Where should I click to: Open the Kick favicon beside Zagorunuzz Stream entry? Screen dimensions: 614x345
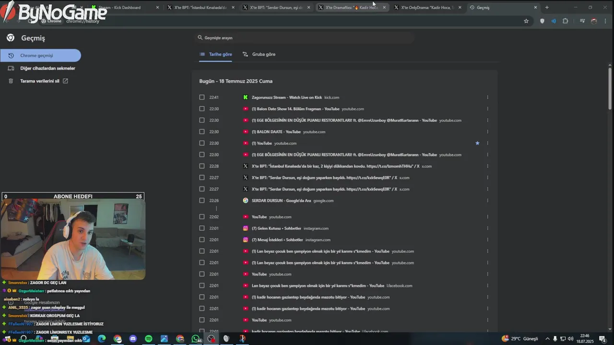click(x=246, y=97)
